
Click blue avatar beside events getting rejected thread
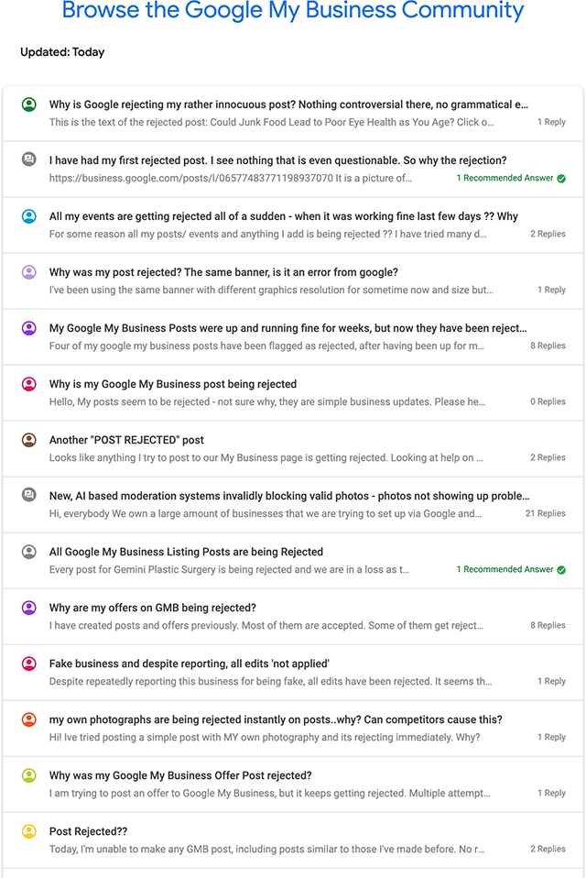29,216
